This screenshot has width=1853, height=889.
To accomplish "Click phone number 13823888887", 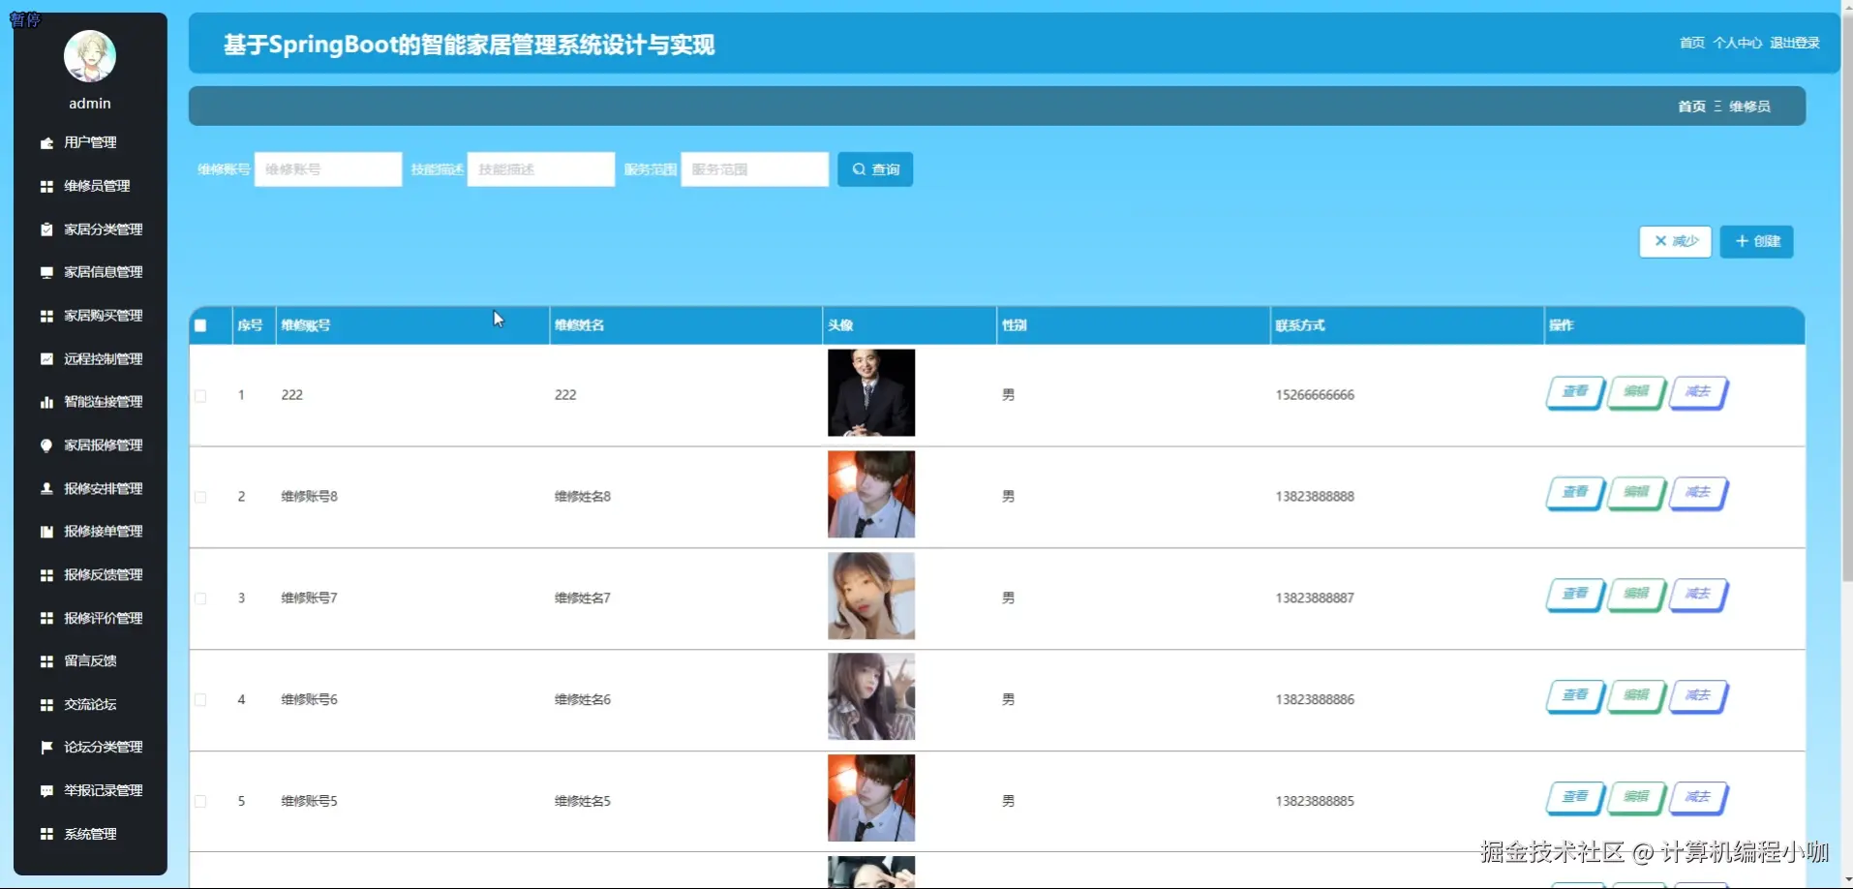I will click(x=1315, y=598).
